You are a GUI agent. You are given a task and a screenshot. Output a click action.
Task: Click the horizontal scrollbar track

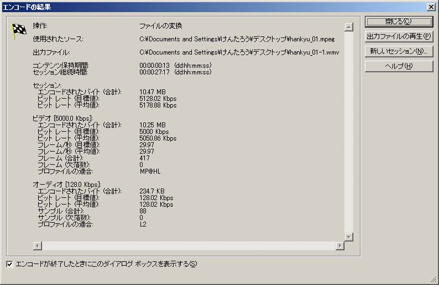189,246
